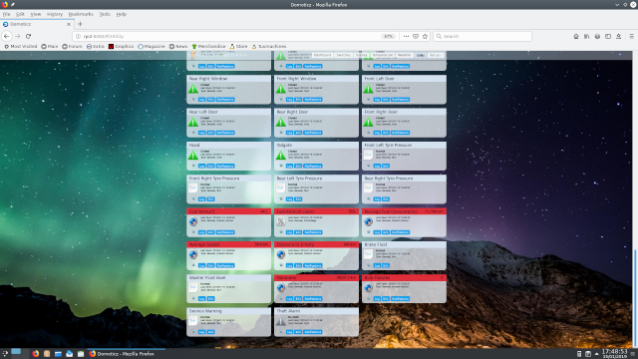638x359 pixels.
Task: Click the Fuel Amount Level percentage icon
Action: click(281, 221)
